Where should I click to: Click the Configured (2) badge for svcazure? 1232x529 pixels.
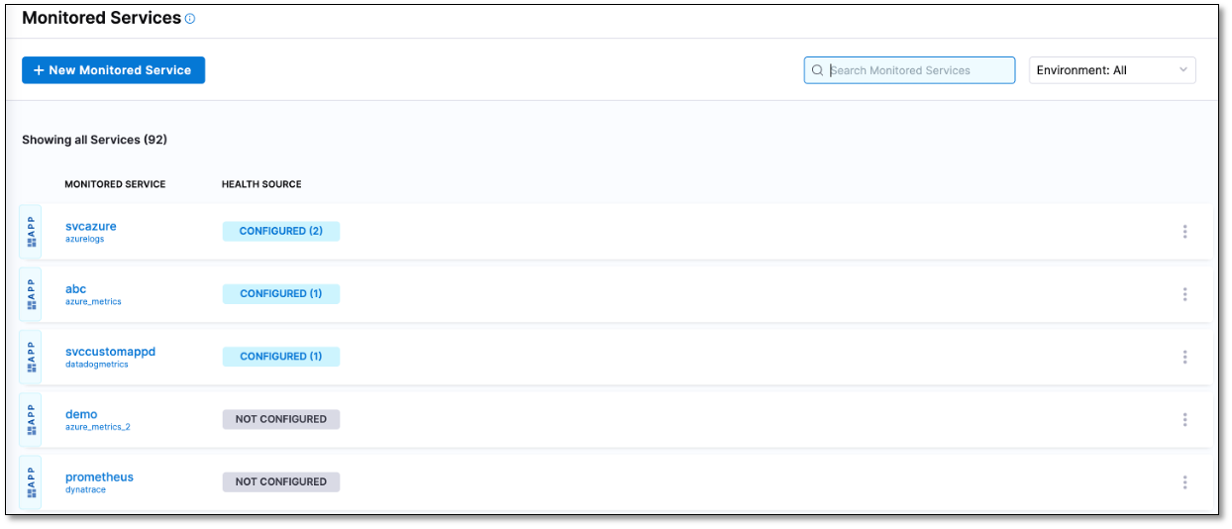(x=281, y=231)
